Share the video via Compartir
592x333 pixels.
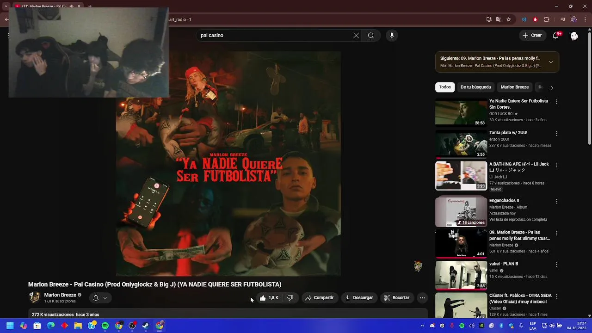click(x=319, y=298)
